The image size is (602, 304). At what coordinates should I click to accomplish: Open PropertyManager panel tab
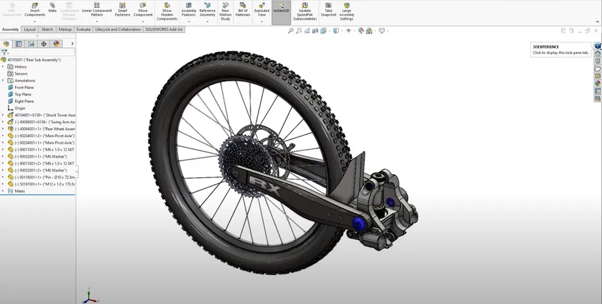pyautogui.click(x=18, y=44)
